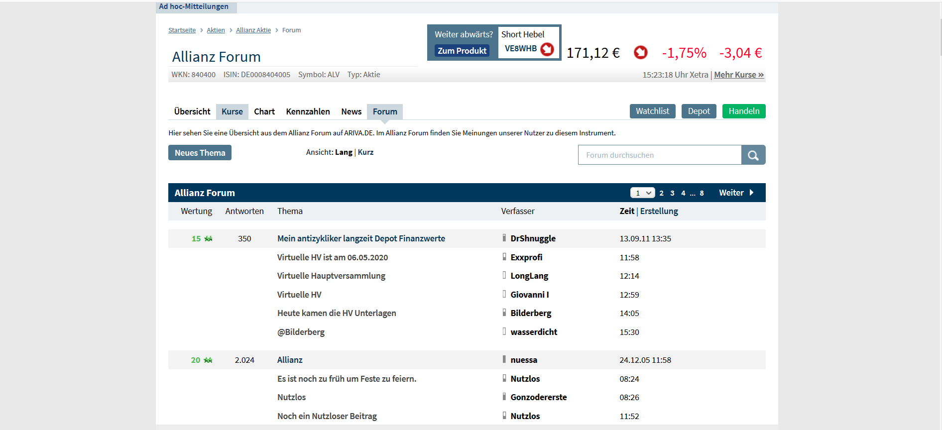
Task: Switch forum view to Lang
Action: tap(344, 152)
